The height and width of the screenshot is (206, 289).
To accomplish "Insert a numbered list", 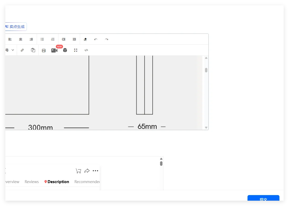I will click(x=53, y=39).
